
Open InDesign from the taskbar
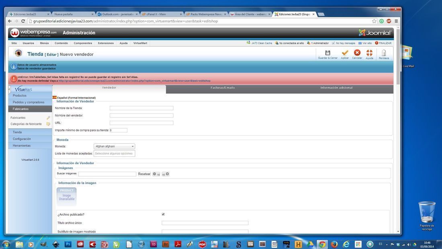tap(153, 244)
